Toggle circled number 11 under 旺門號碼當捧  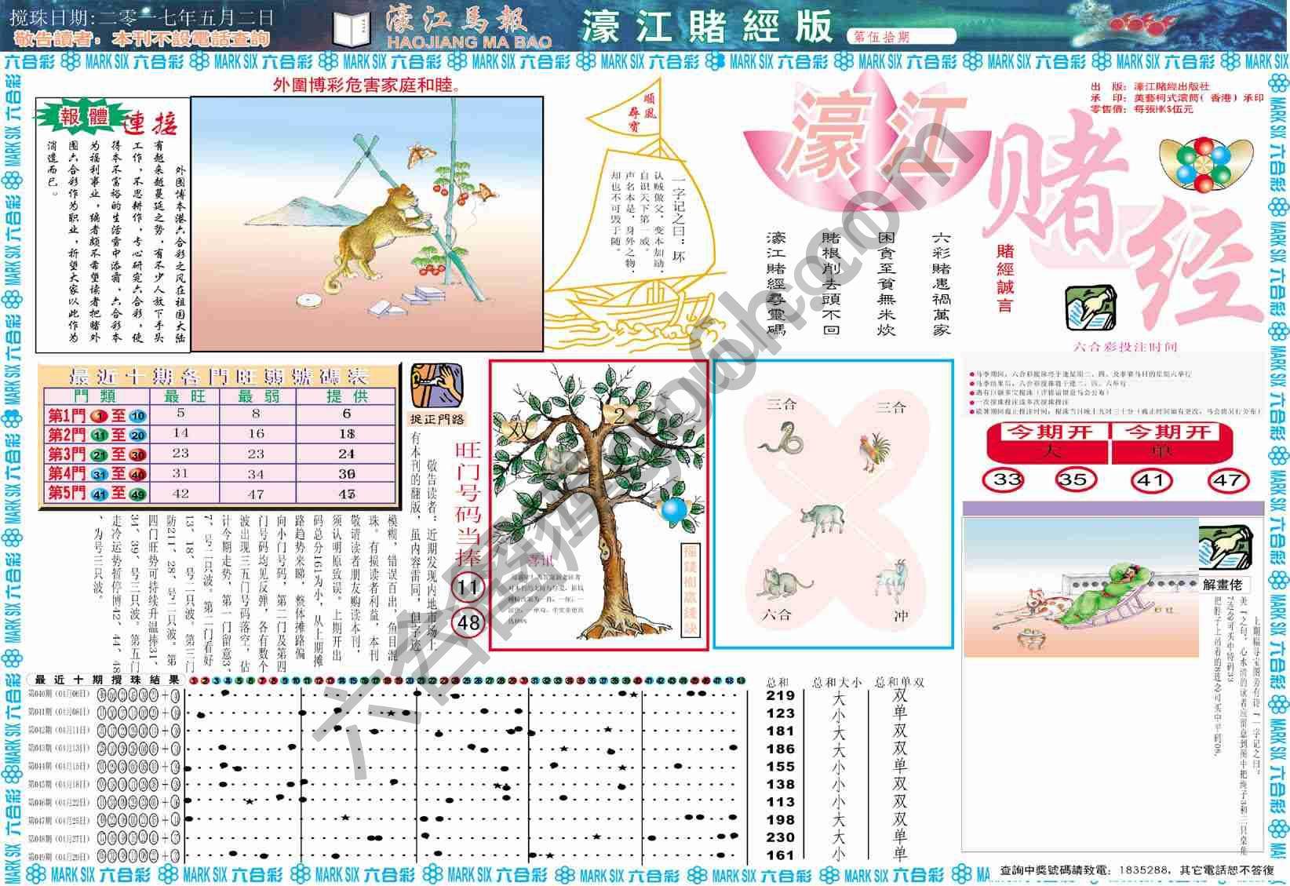470,585
